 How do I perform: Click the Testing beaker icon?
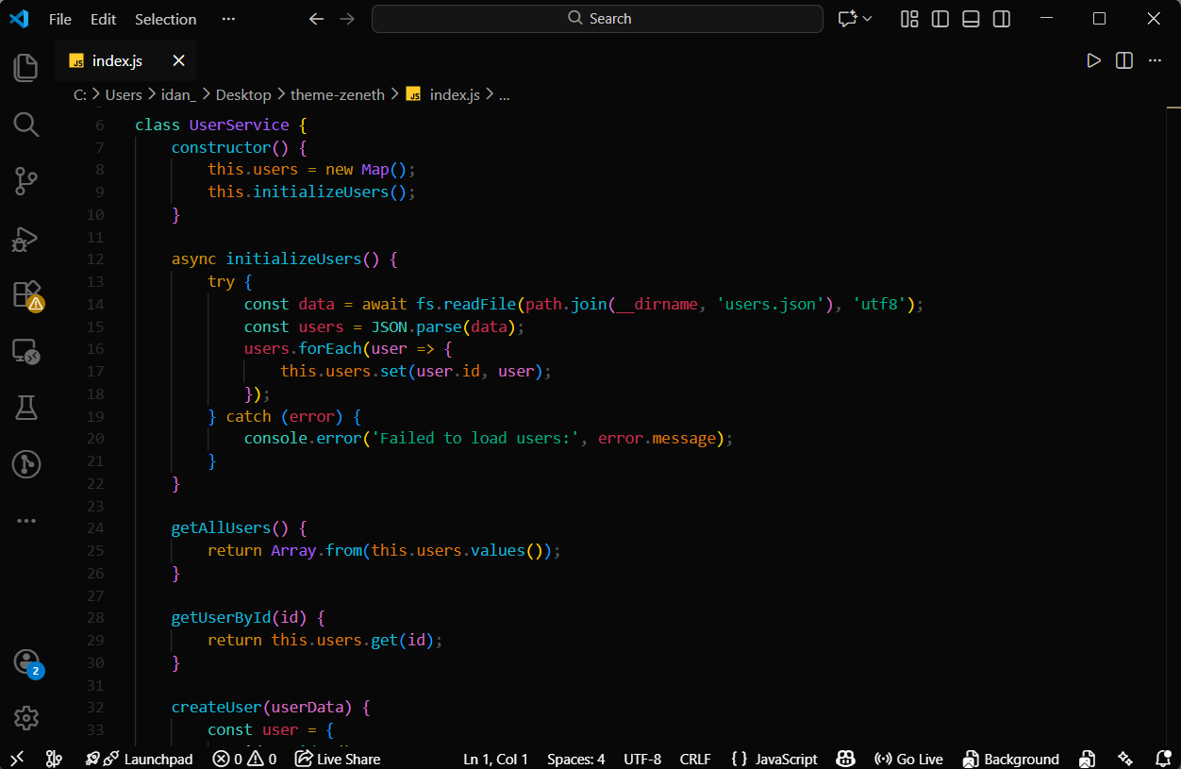tap(25, 407)
